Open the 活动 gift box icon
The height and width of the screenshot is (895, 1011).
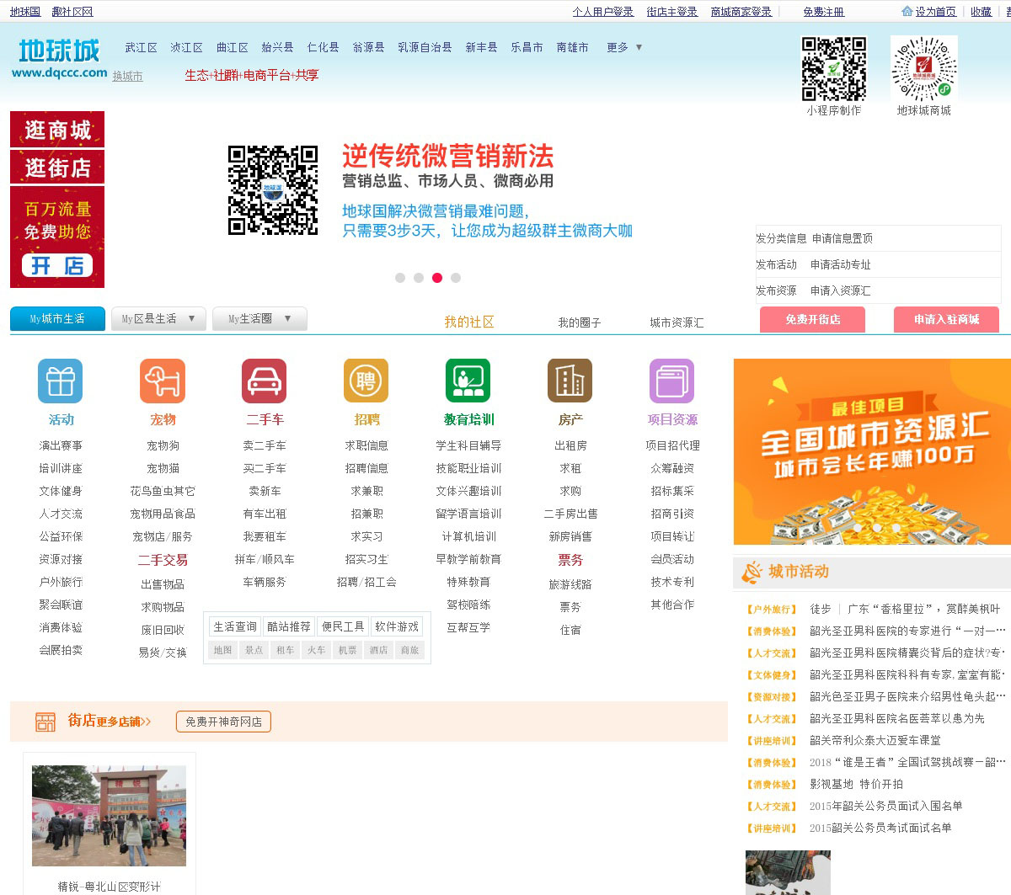click(61, 381)
